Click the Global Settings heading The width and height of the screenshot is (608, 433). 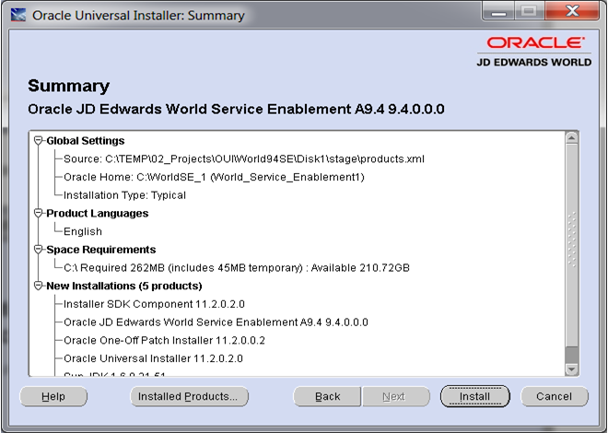coord(86,141)
